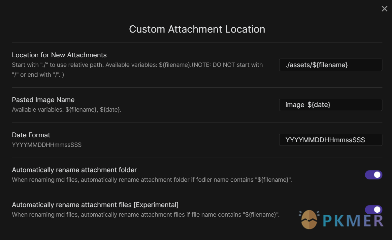Screen dimensions: 392x240
Task: Click the attachment location input showing './assets/${filename}'
Action: click(330, 65)
